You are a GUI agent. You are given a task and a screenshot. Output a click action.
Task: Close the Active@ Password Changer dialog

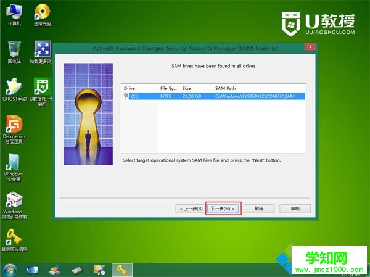(310, 46)
